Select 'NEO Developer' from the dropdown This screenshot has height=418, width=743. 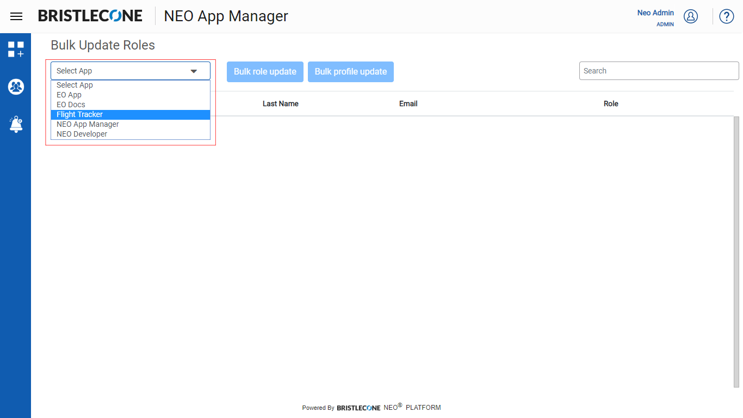point(131,134)
